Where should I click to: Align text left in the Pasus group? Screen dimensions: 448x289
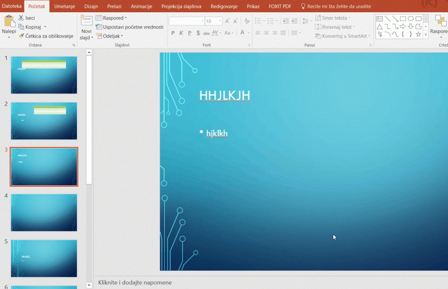[x=258, y=33]
